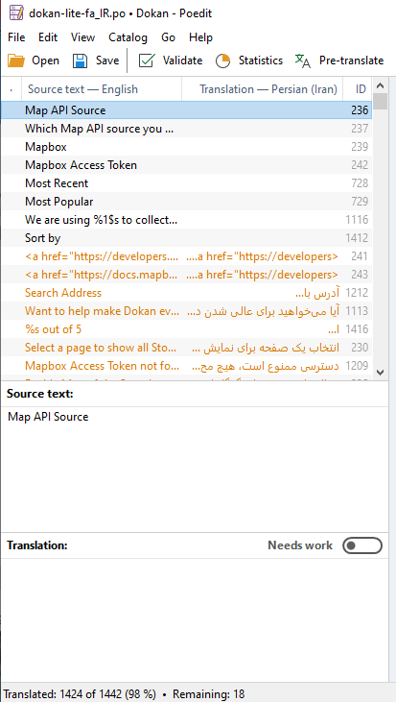Viewport: 396px width, 702px height.
Task: Select the %s out of 5 entry
Action: (x=186, y=329)
